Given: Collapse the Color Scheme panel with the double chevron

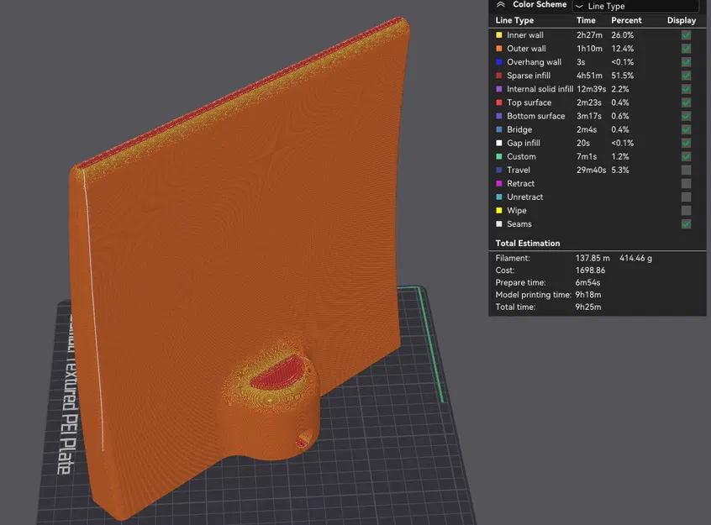Looking at the screenshot, I should tap(501, 4).
